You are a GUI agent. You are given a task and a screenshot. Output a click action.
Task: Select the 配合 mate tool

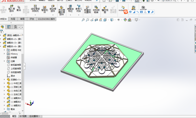[19, 8]
